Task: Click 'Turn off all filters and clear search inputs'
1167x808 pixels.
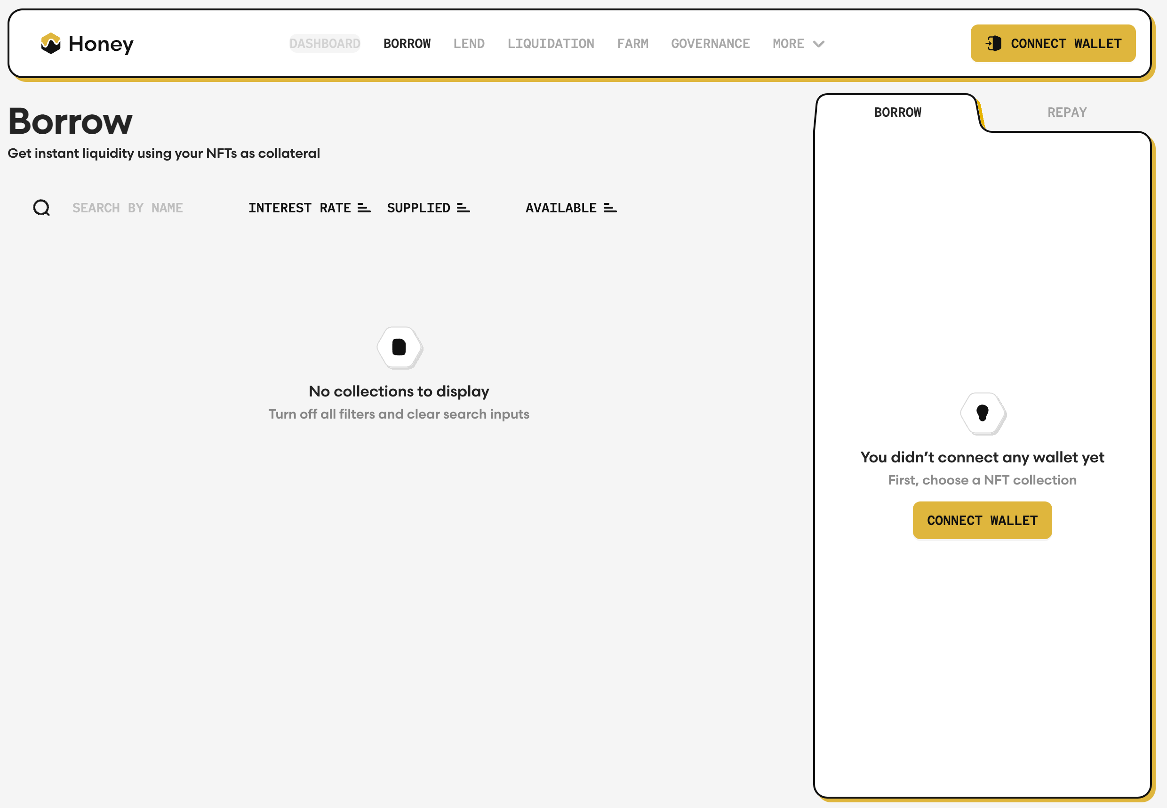Action: (x=399, y=413)
